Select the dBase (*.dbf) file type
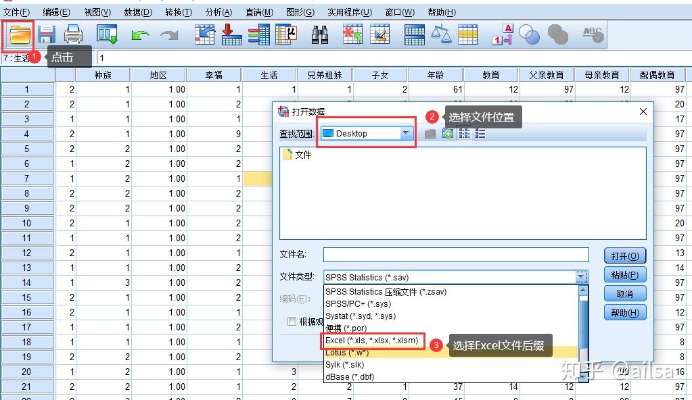692x400 pixels. (x=350, y=377)
